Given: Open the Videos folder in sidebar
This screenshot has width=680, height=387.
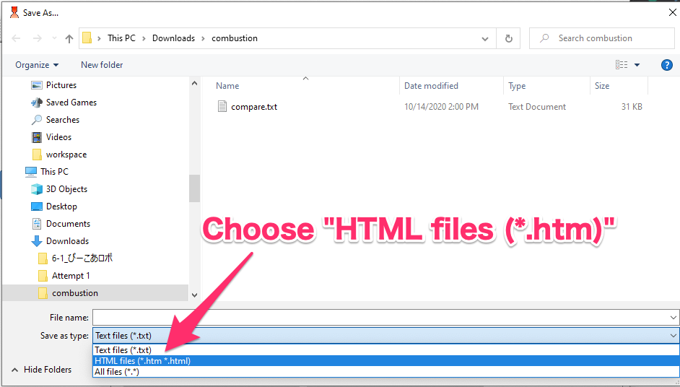Looking at the screenshot, I should coord(58,137).
